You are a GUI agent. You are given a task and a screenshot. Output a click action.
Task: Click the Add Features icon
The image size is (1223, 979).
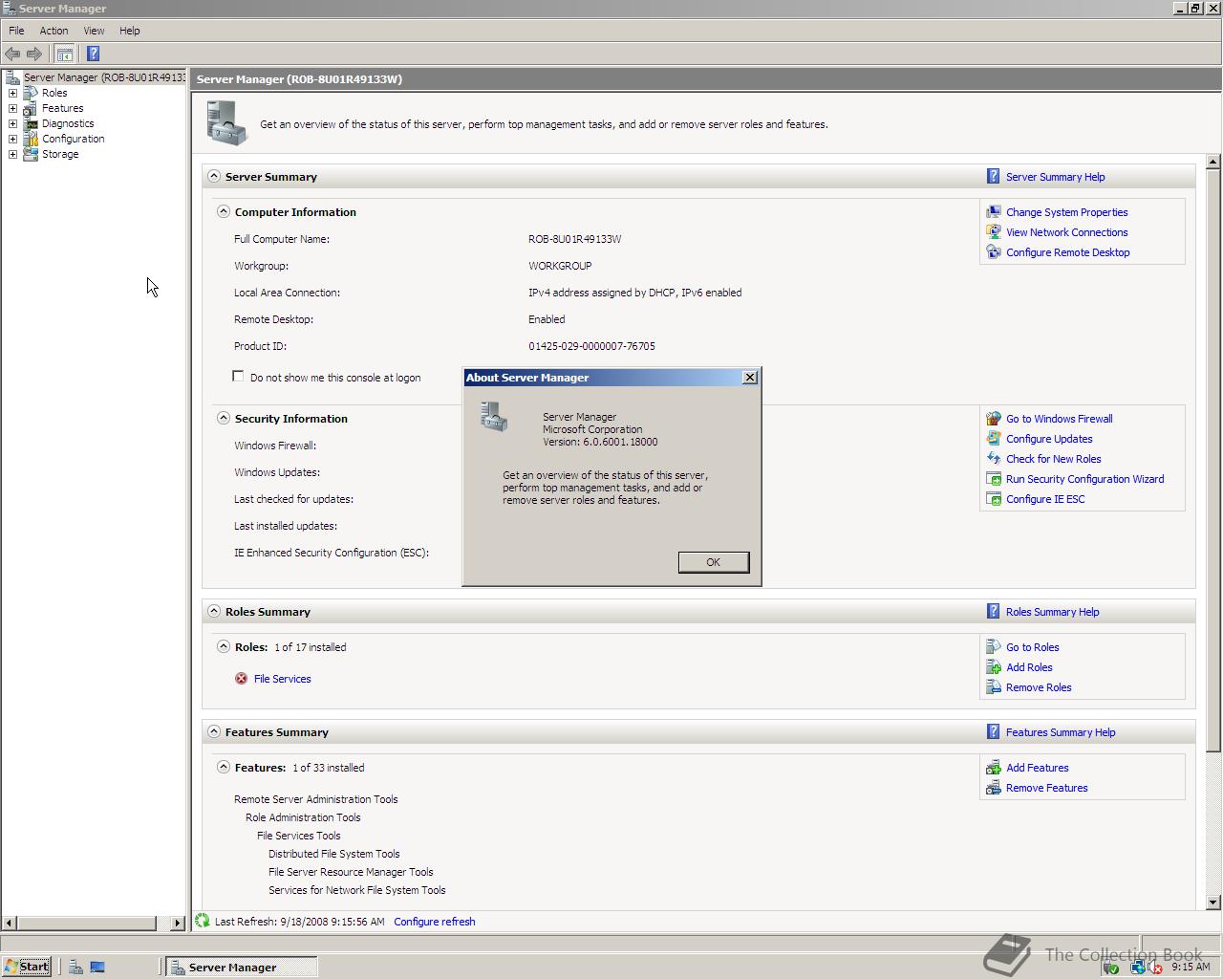994,768
